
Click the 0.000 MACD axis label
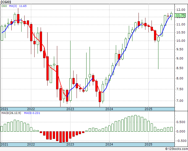coord(181,131)
